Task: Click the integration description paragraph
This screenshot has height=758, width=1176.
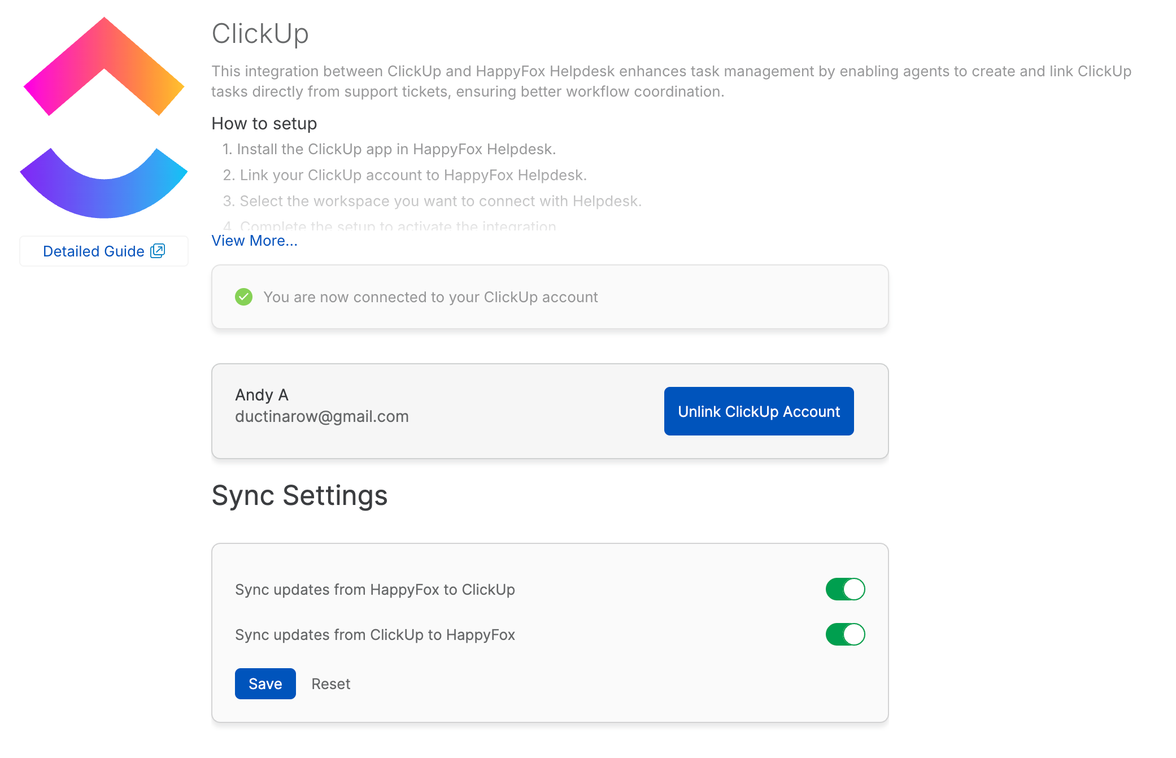Action: [671, 81]
